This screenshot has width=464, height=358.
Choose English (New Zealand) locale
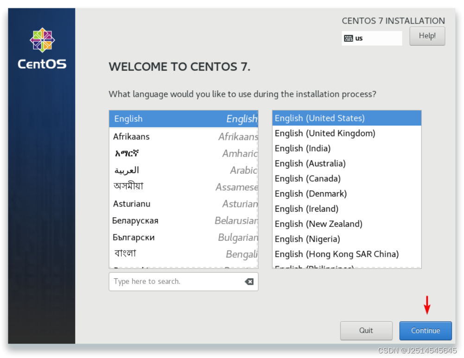coord(347,224)
